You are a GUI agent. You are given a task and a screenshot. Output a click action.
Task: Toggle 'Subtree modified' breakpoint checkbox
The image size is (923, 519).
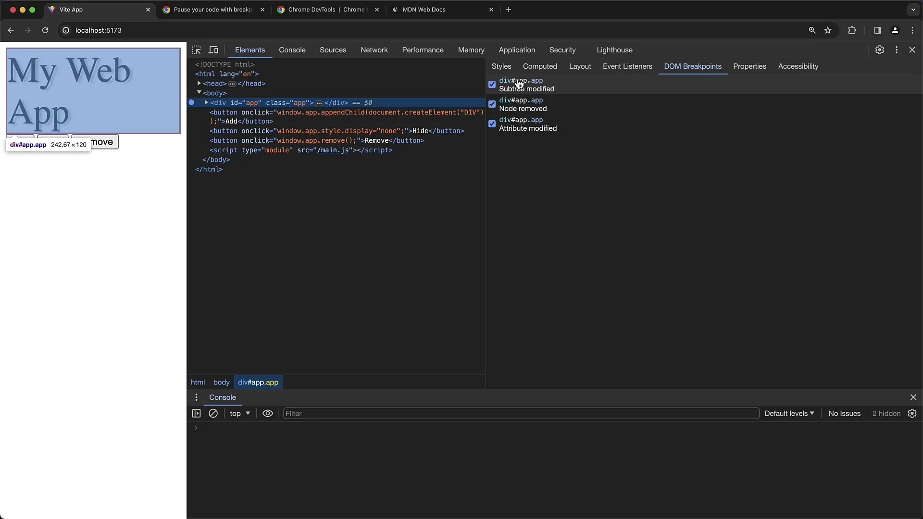pyautogui.click(x=492, y=84)
